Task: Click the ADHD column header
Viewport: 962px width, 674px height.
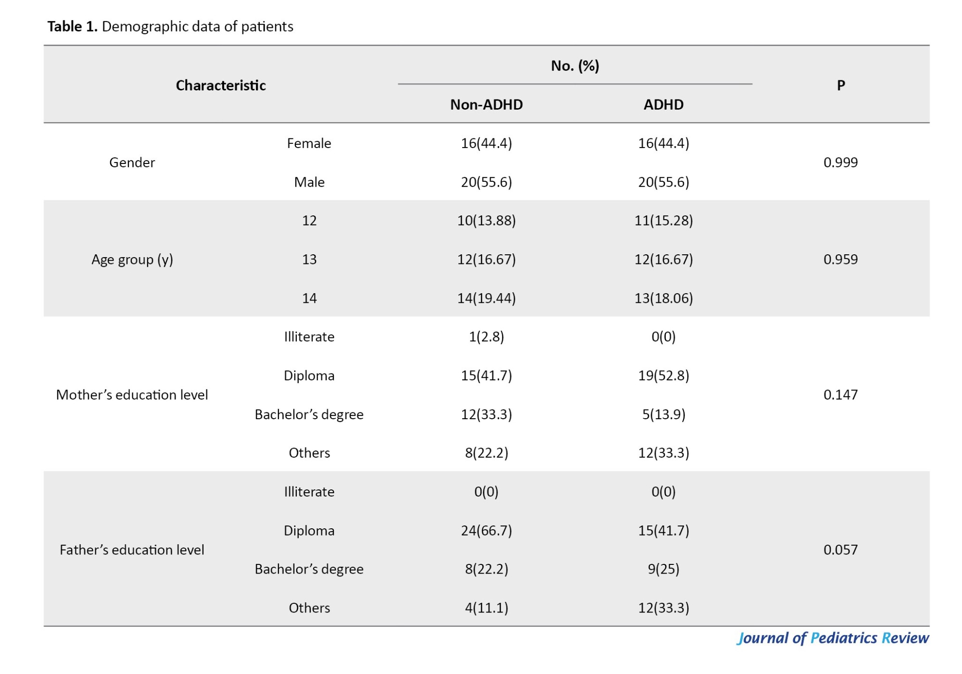Action: [x=663, y=104]
